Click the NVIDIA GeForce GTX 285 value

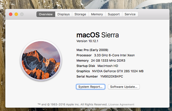point(118,71)
